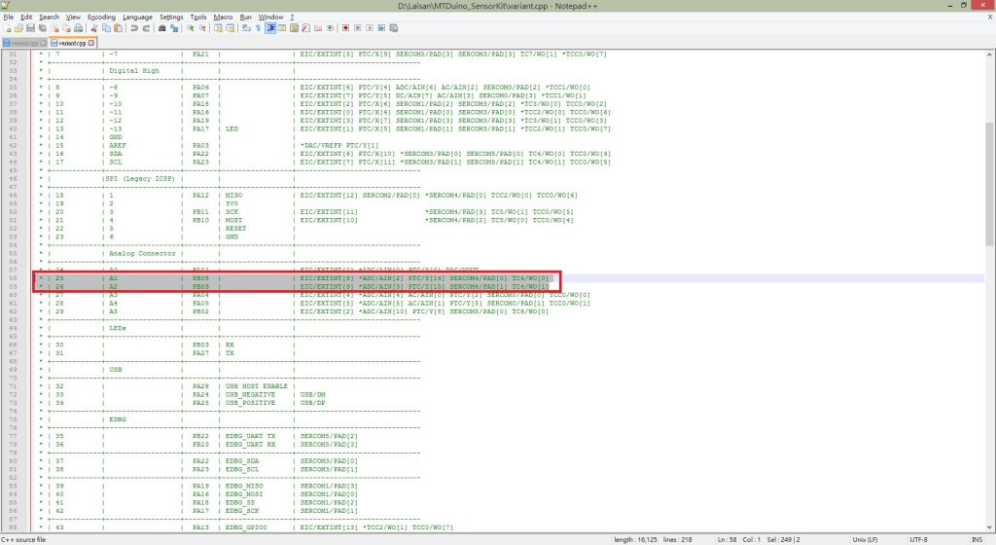Screen dimensions: 996x545
Task: Undo the last edit from the toolbar
Action: click(x=134, y=28)
